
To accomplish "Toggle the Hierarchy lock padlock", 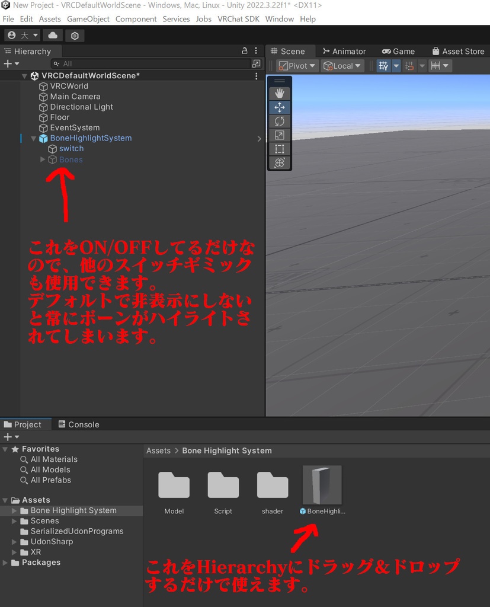I will click(244, 51).
